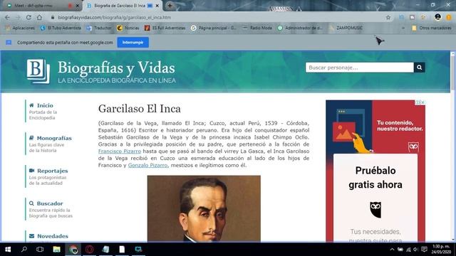Screen dimensions: 456x256
Task: Click the address bar URL
Action: point(114,17)
